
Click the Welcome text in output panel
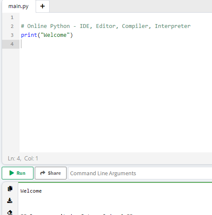31,191
